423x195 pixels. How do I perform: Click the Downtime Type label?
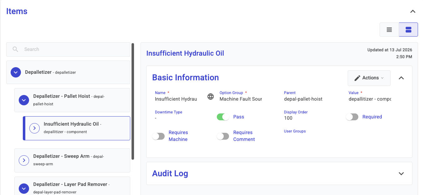point(169,112)
